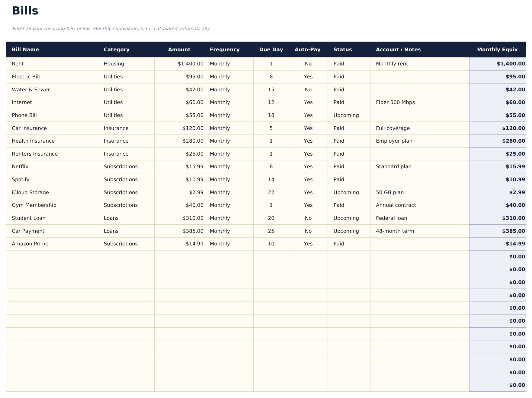Image resolution: width=532 pixels, height=398 pixels.
Task: Click the first empty Bill Name row
Action: pyautogui.click(x=51, y=257)
